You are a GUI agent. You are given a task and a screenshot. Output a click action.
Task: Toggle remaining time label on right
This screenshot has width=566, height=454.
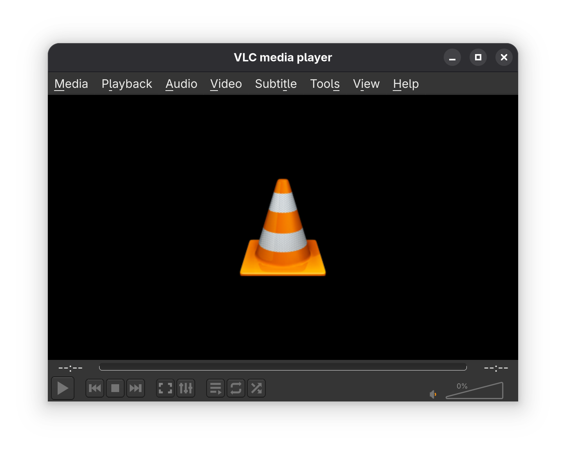[496, 368]
